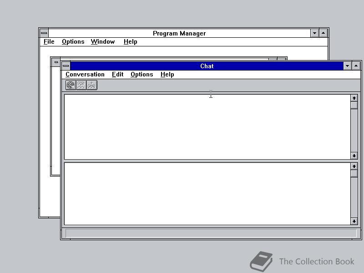This screenshot has height=273, width=364.
Task: Maximize the Chat window
Action: click(x=356, y=66)
